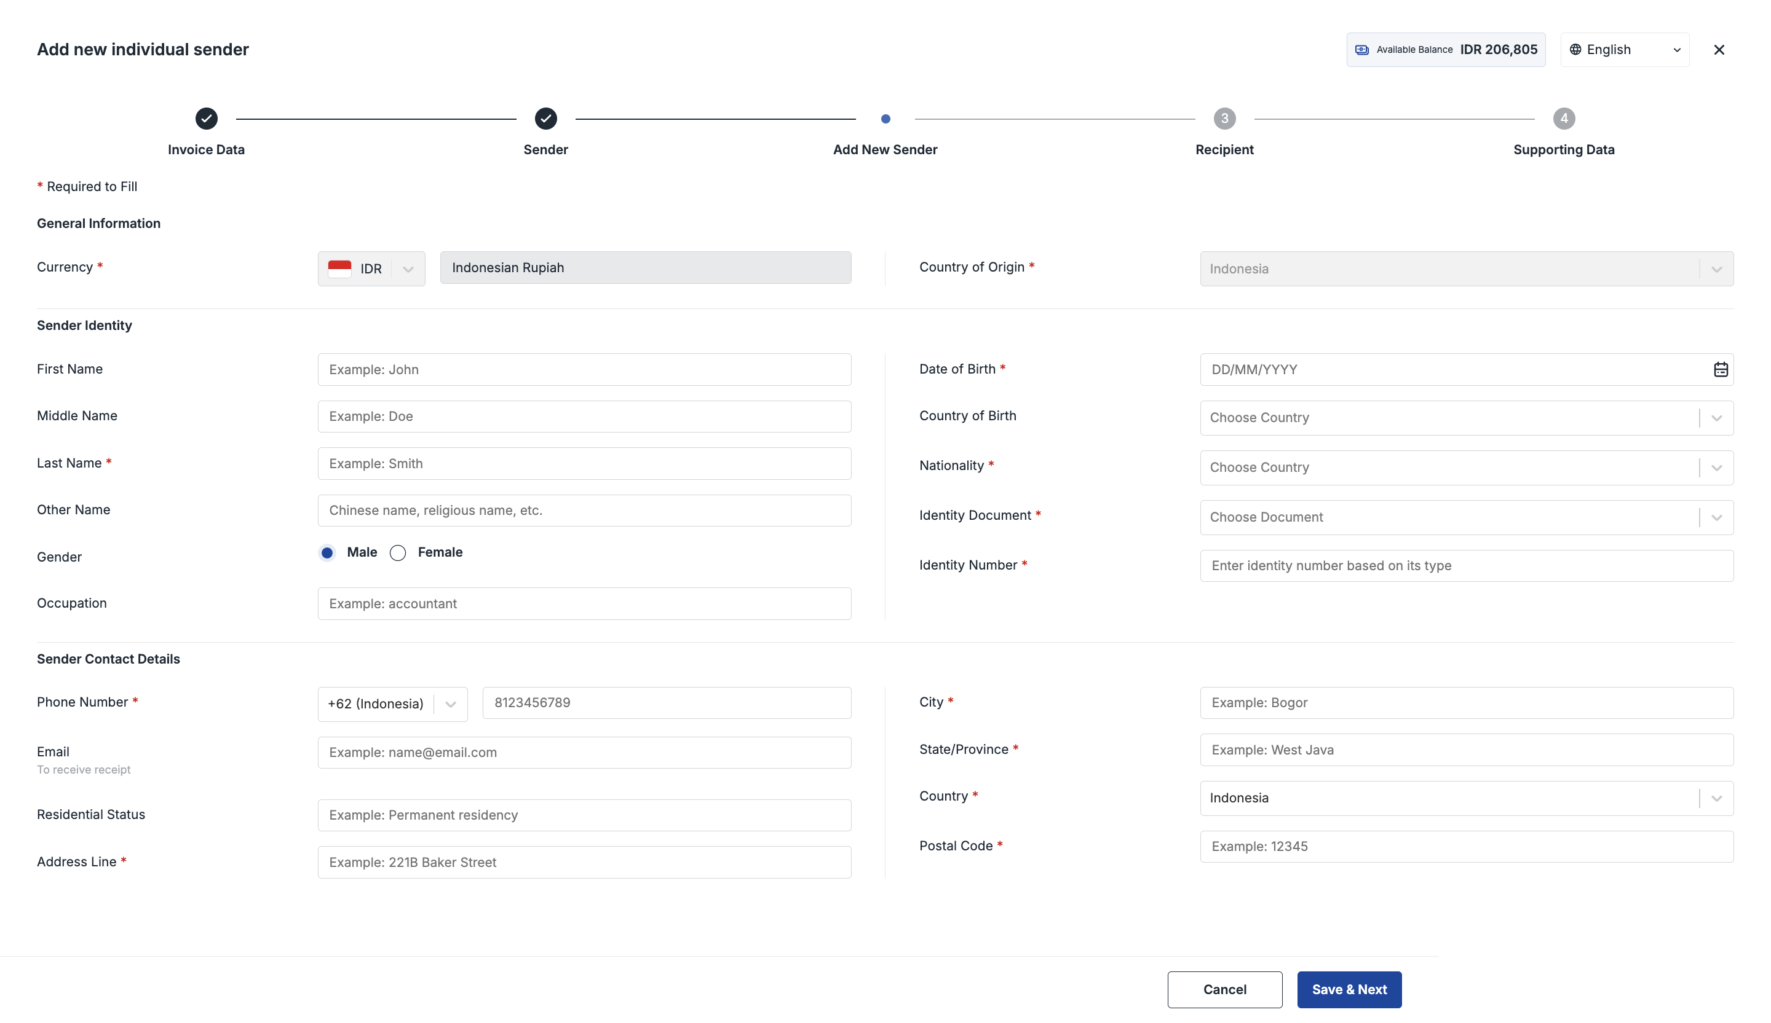
Task: Expand the Country of Birth dropdown
Action: 1465,418
